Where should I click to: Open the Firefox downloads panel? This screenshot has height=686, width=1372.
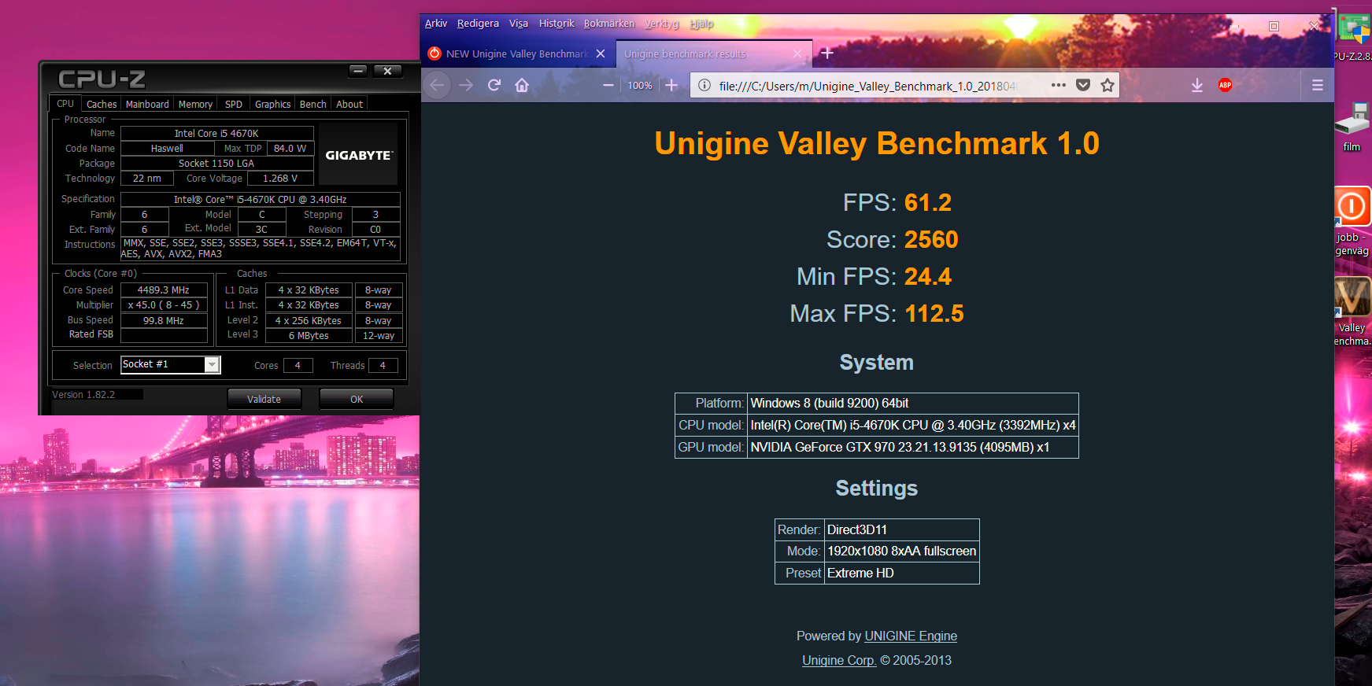click(1196, 85)
